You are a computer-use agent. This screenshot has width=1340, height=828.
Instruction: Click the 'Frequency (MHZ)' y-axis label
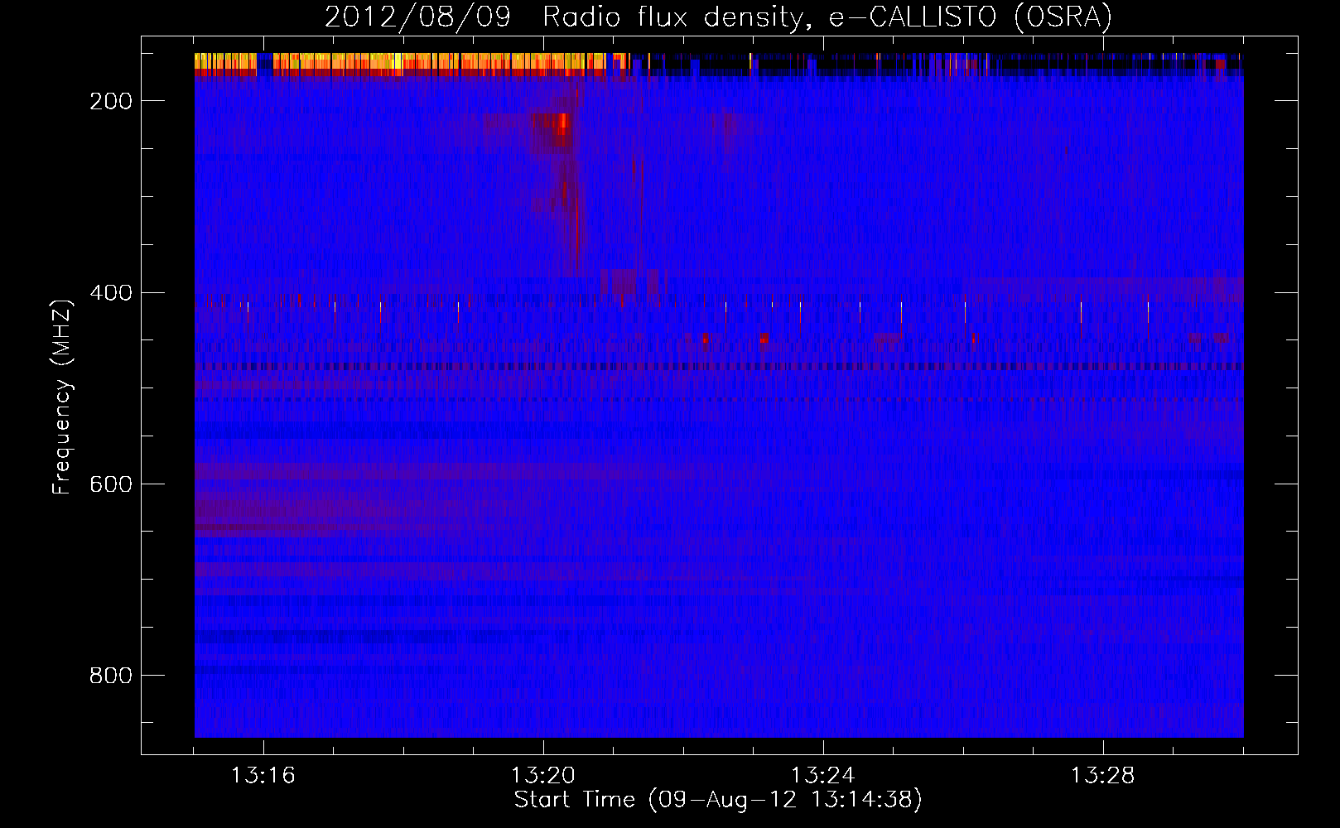(x=62, y=397)
